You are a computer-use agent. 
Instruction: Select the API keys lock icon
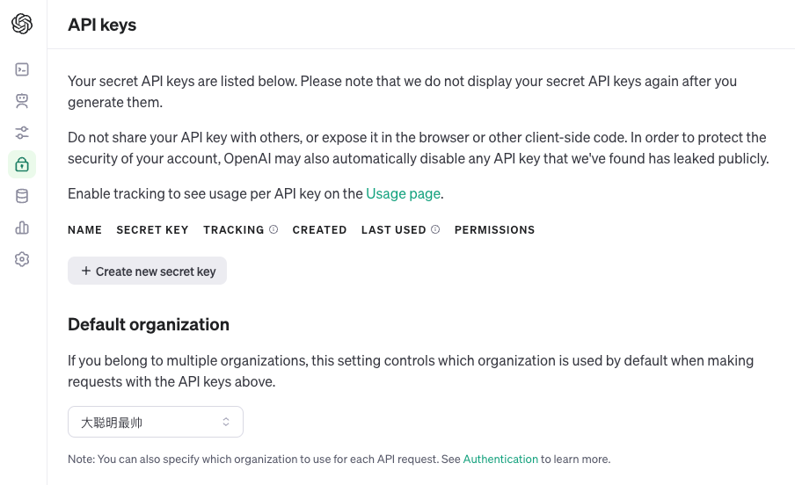(x=22, y=164)
